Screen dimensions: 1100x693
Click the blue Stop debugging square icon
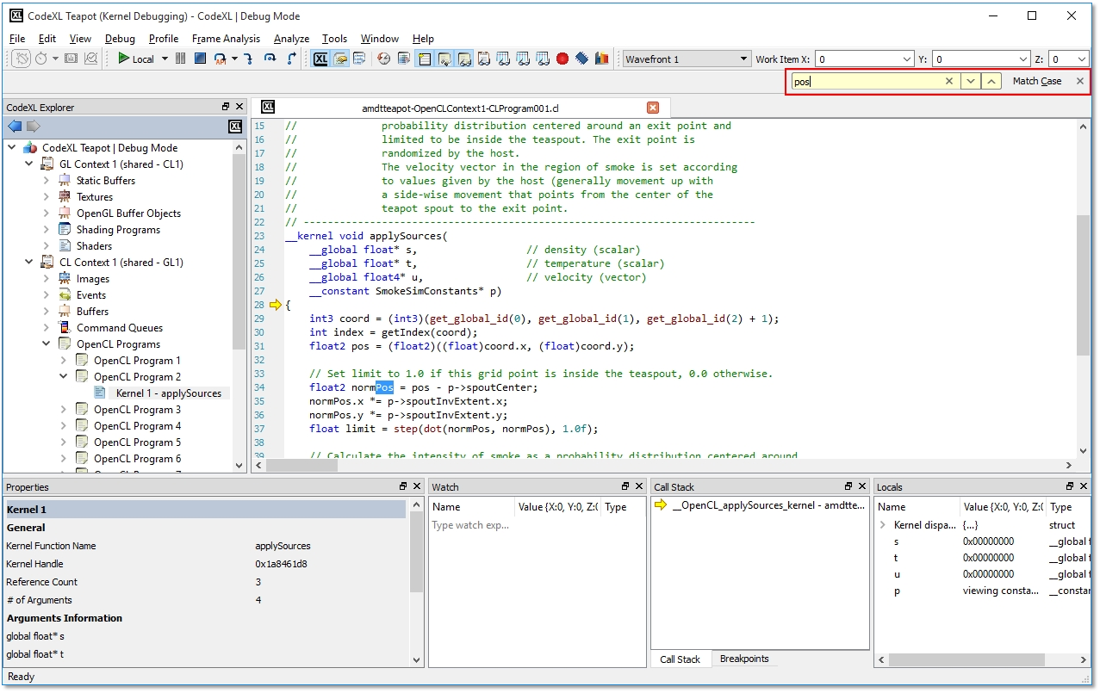coord(200,59)
